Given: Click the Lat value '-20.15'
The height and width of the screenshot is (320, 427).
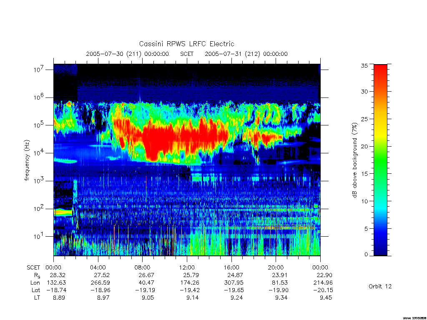Looking at the screenshot, I should point(323,290).
